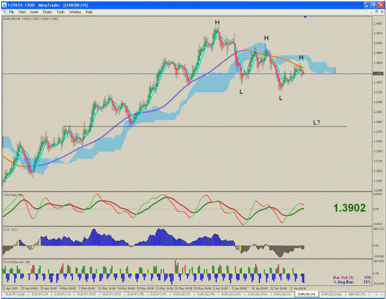Image resolution: width=386 pixels, height=299 pixels.
Task: Open the Help menu
Action: [x=89, y=12]
